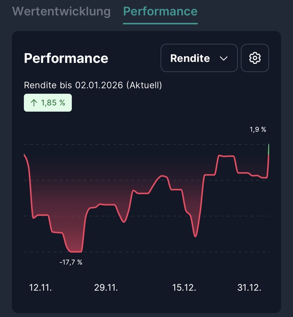Select the 31.12. date on the axis
This screenshot has height=317, width=293.
tap(249, 288)
